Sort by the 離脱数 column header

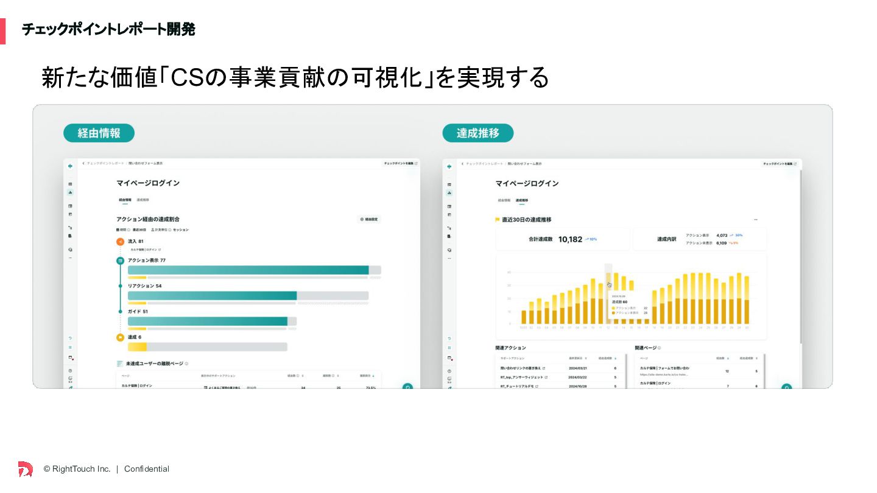[331, 376]
